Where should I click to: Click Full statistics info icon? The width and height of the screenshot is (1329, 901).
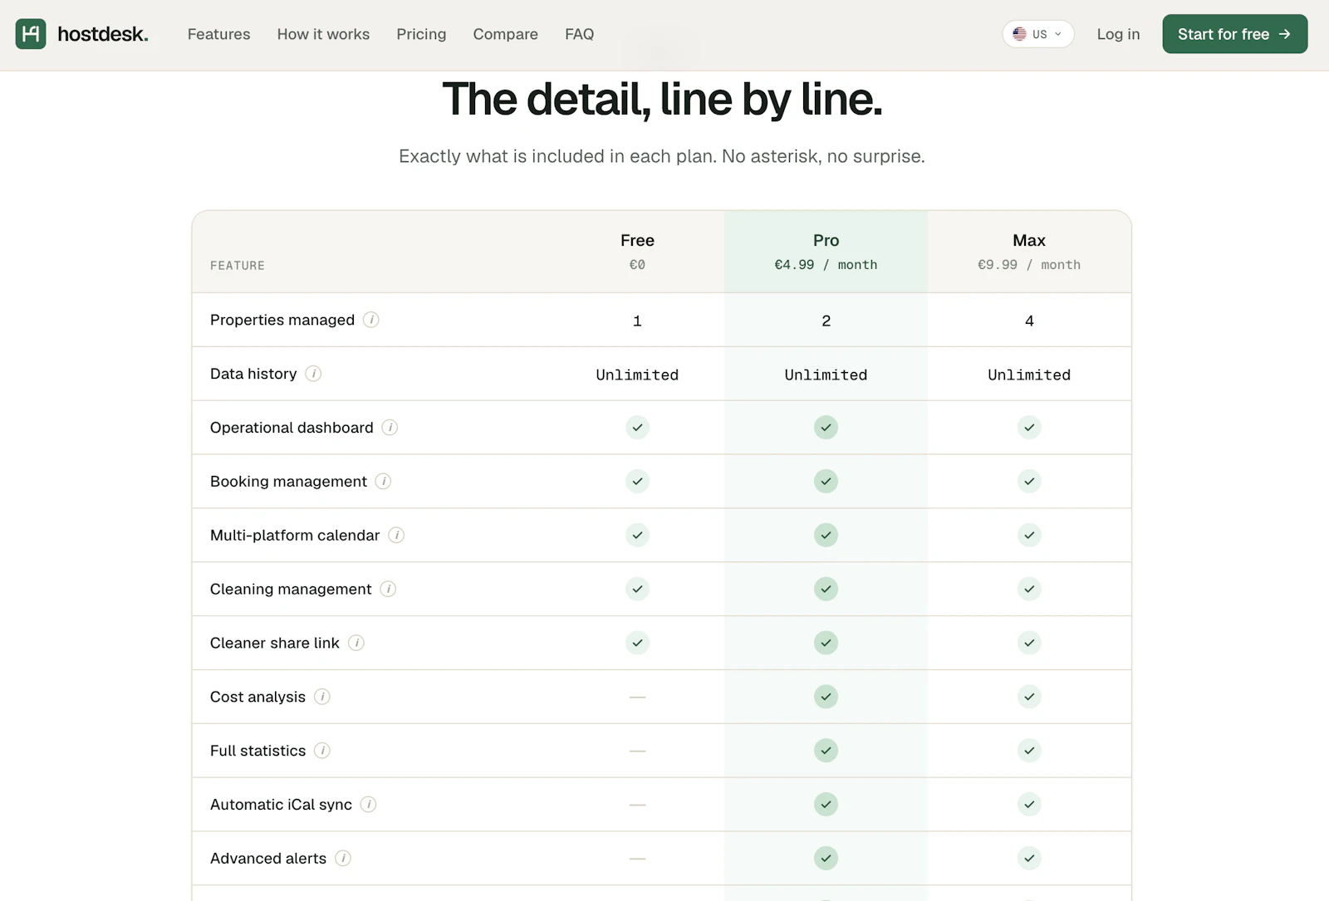tap(322, 751)
